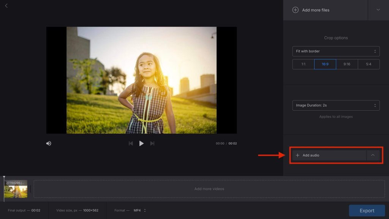Select the 5:4 aspect ratio
This screenshot has height=219, width=389.
[368, 64]
